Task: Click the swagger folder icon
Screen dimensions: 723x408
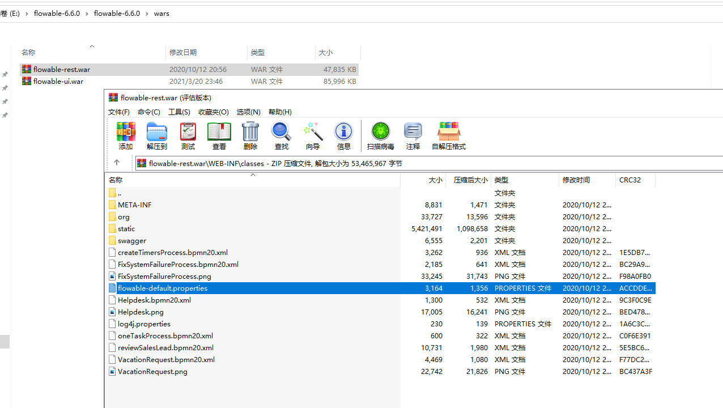Action: pos(112,240)
